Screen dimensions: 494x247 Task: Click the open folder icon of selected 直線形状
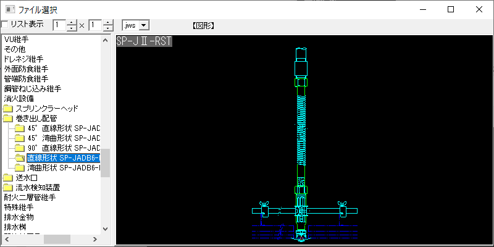[x=20, y=158]
